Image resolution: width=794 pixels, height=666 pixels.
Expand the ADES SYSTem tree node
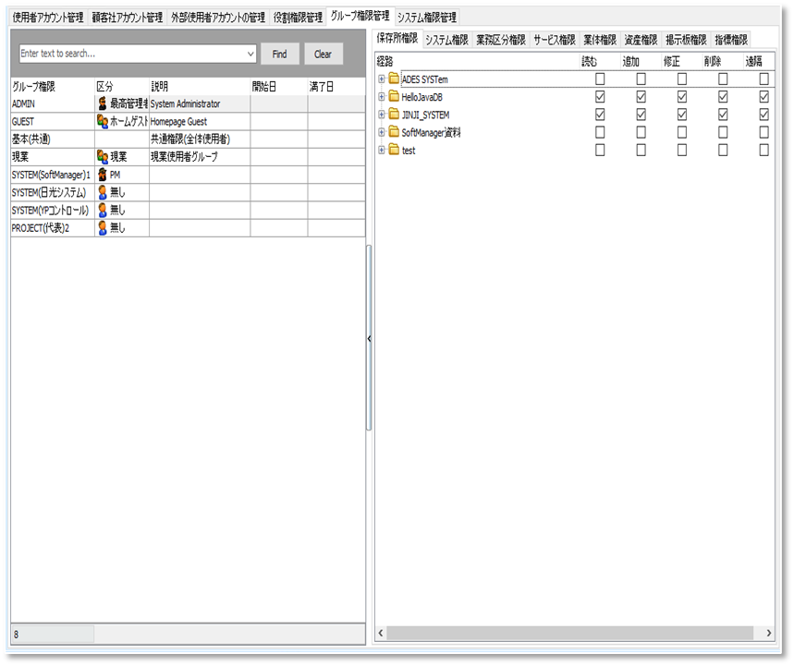(x=381, y=79)
